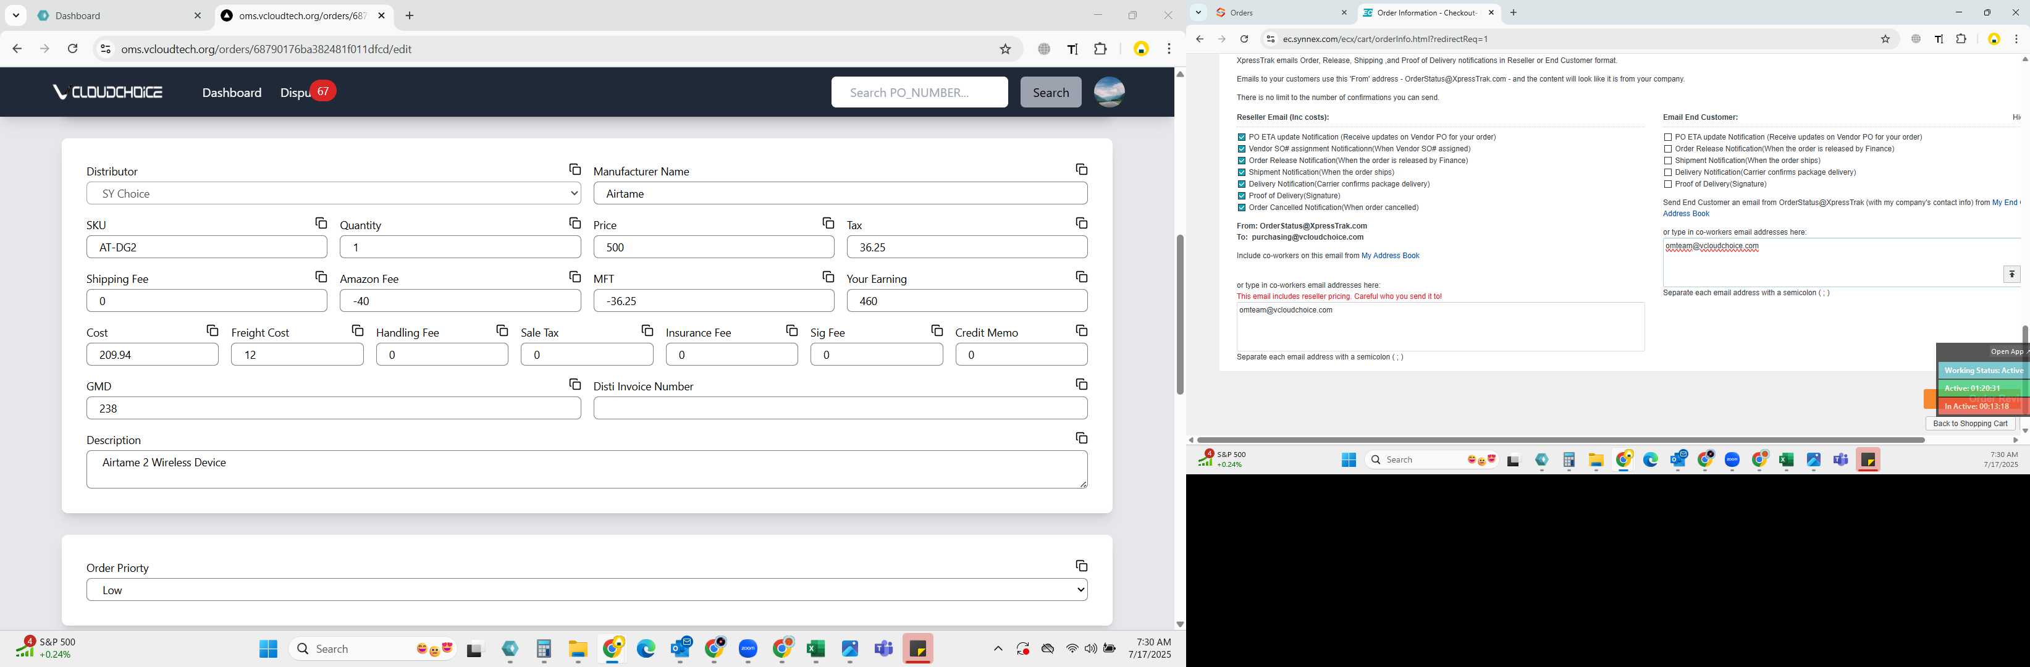Open Microsoft Teams from the left taskbar
The width and height of the screenshot is (2030, 667).
[883, 648]
